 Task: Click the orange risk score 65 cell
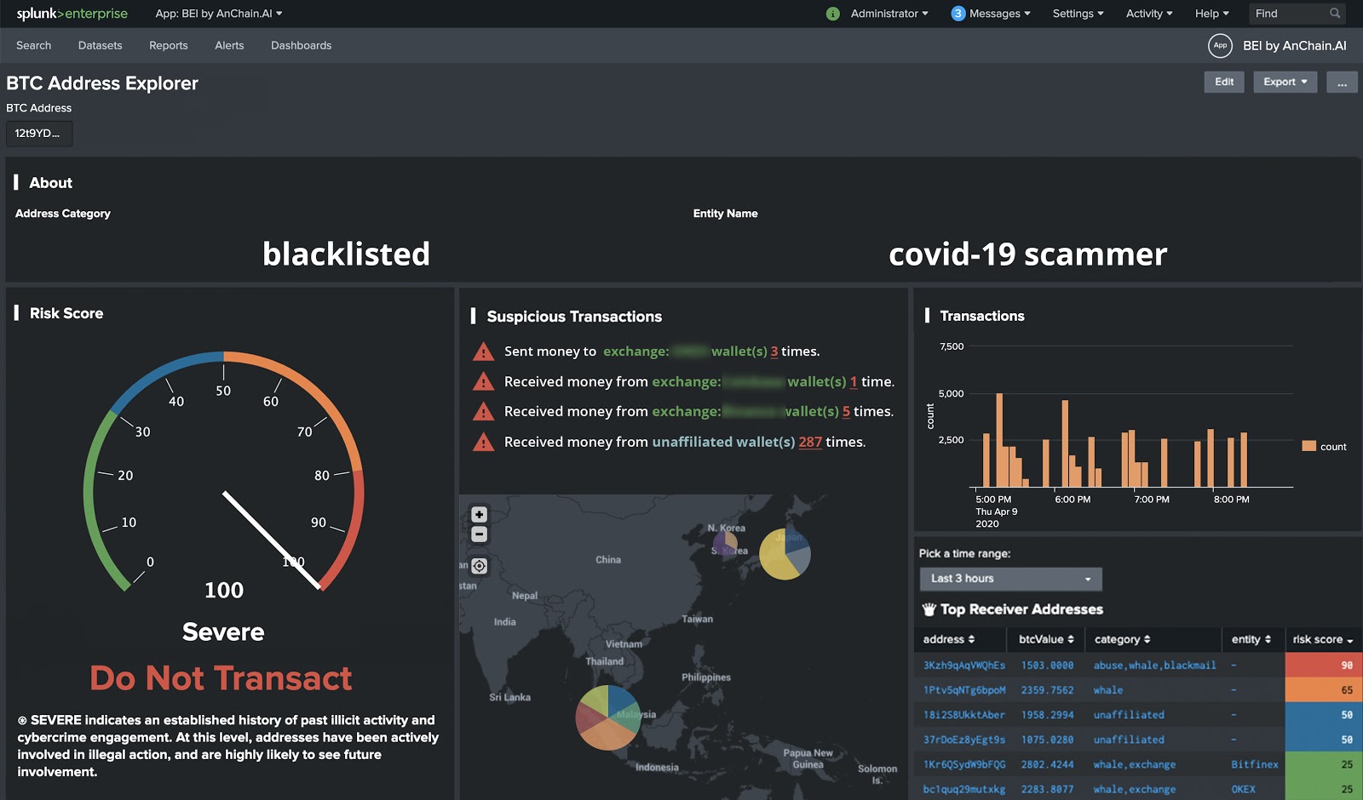[x=1323, y=690]
